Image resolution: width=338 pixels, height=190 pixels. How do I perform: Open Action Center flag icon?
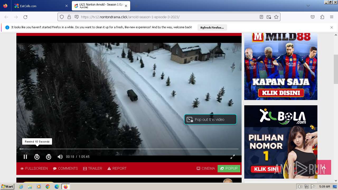(313, 187)
